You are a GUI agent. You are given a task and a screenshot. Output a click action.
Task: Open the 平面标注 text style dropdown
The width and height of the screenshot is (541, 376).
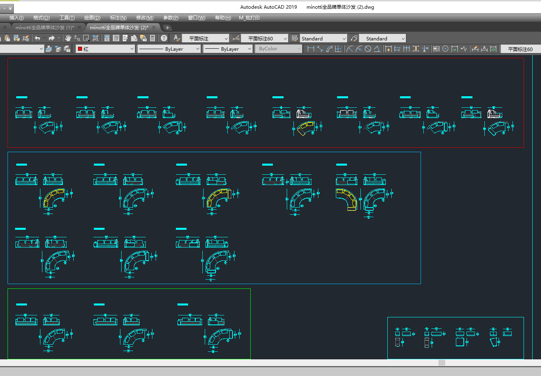tap(206, 38)
